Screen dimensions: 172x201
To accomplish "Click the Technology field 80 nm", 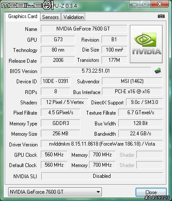I will pos(58,50).
